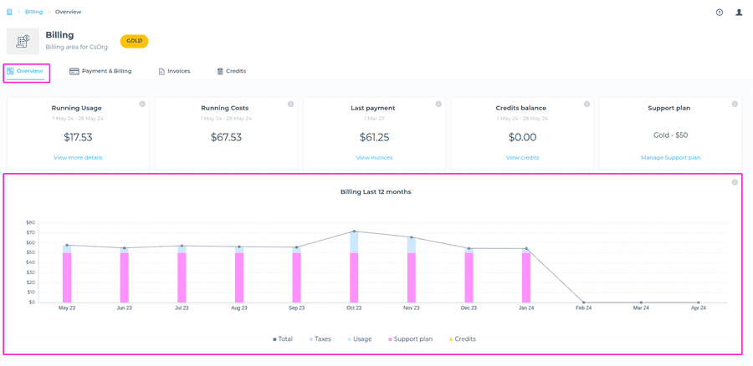Image resolution: width=753 pixels, height=366 pixels.
Task: Click the Last payment info icon
Action: click(x=438, y=104)
